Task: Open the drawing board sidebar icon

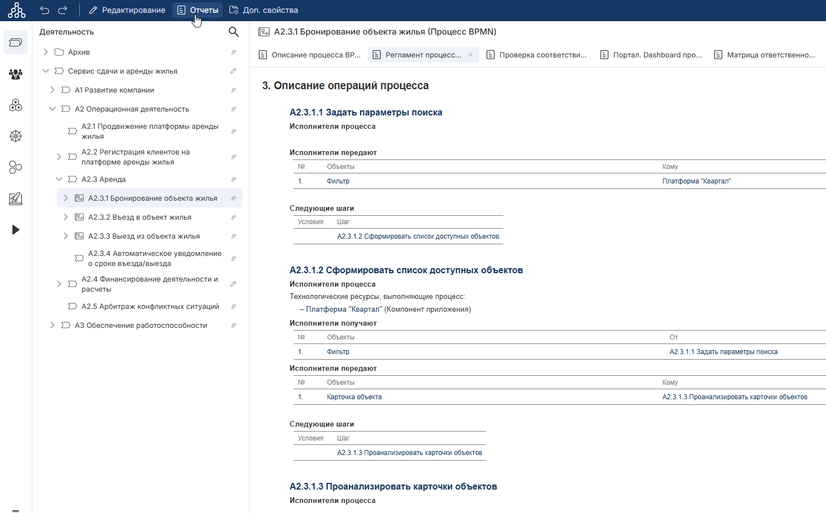Action: [x=16, y=199]
